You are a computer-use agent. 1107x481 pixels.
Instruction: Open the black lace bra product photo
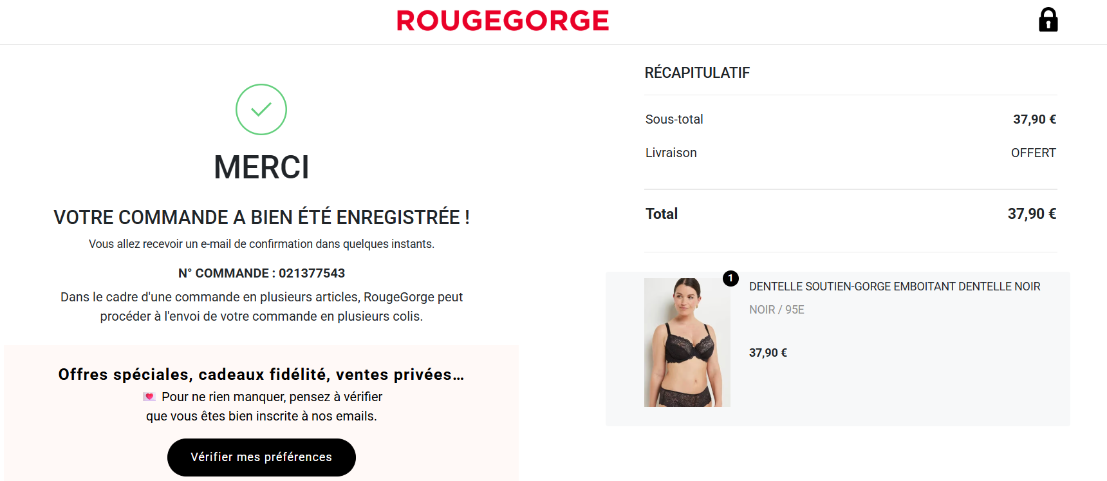pos(687,343)
